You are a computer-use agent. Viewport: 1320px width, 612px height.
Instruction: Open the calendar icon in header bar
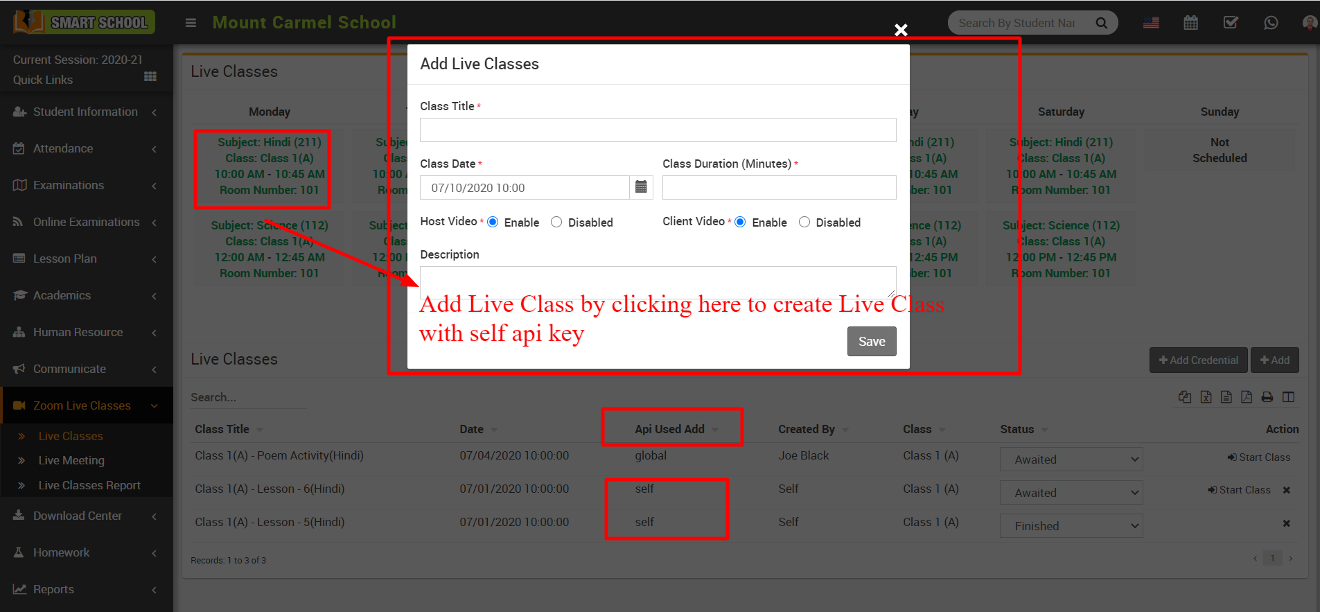pyautogui.click(x=1190, y=23)
